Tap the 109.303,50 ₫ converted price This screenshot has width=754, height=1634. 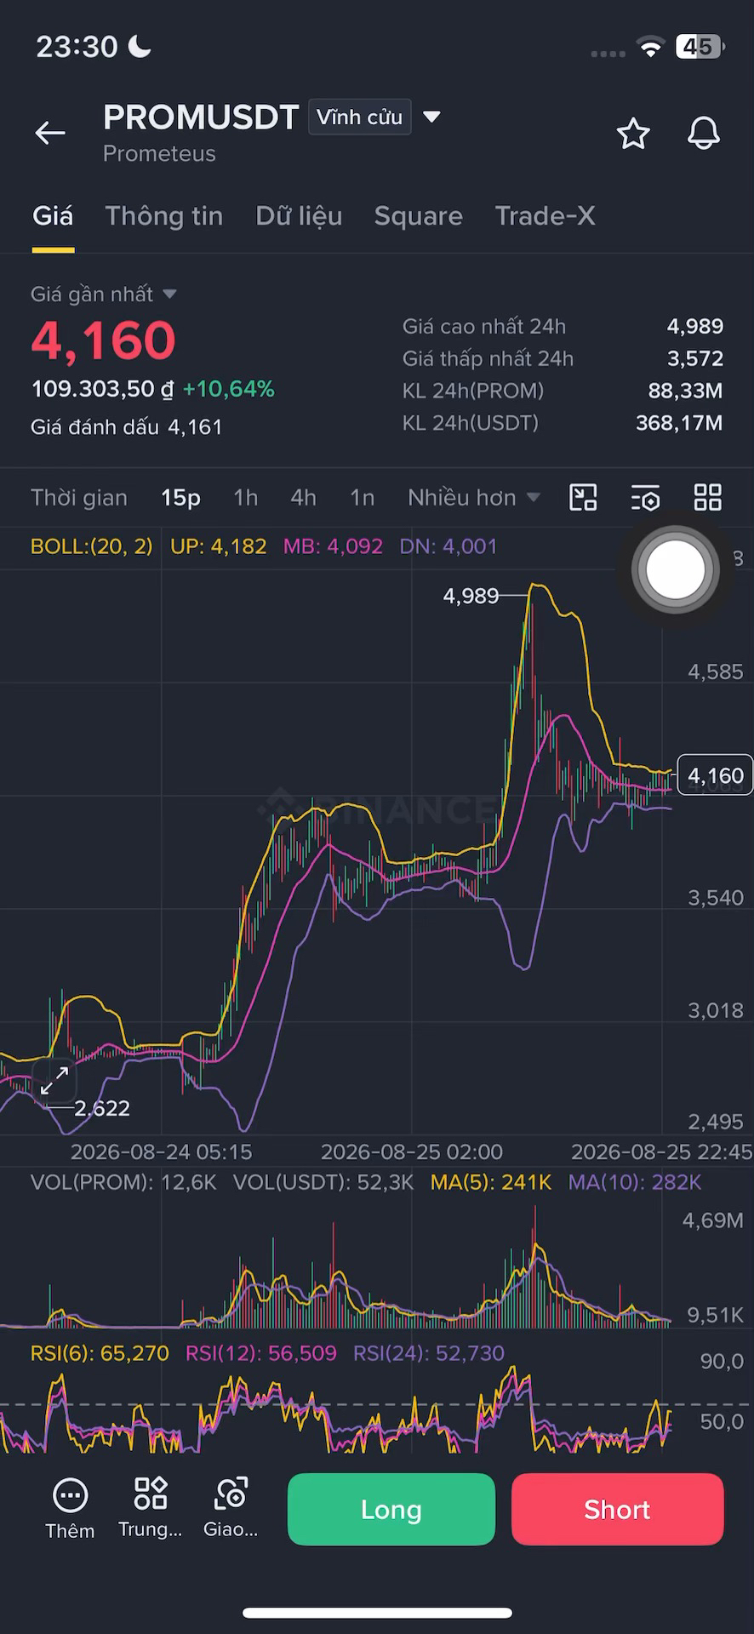click(102, 390)
